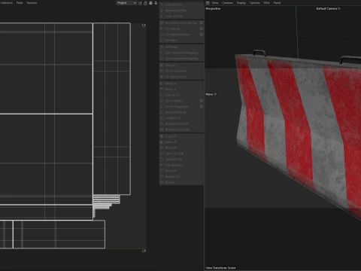Open the viewport Filter menu
The height and width of the screenshot is (271, 361).
[x=266, y=3]
